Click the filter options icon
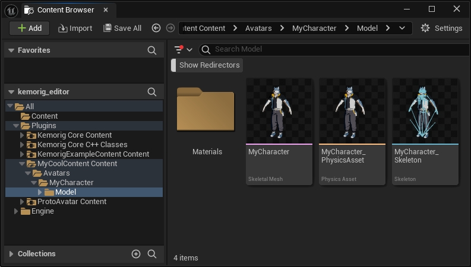Screen dimensions: 471x267 click(x=179, y=49)
